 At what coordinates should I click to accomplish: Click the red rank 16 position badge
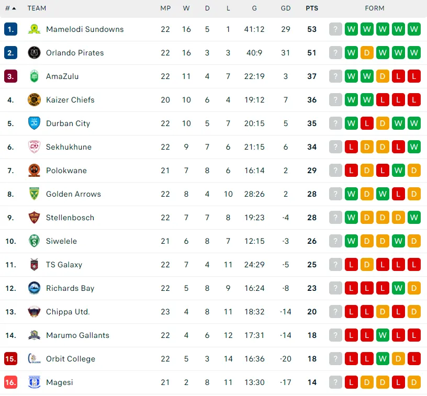10,382
